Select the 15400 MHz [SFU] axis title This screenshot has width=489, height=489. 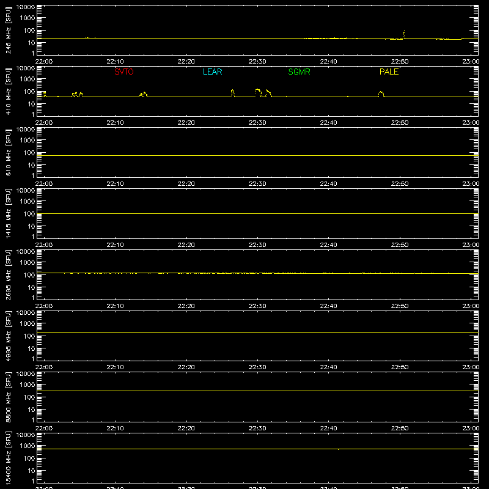pos(8,458)
